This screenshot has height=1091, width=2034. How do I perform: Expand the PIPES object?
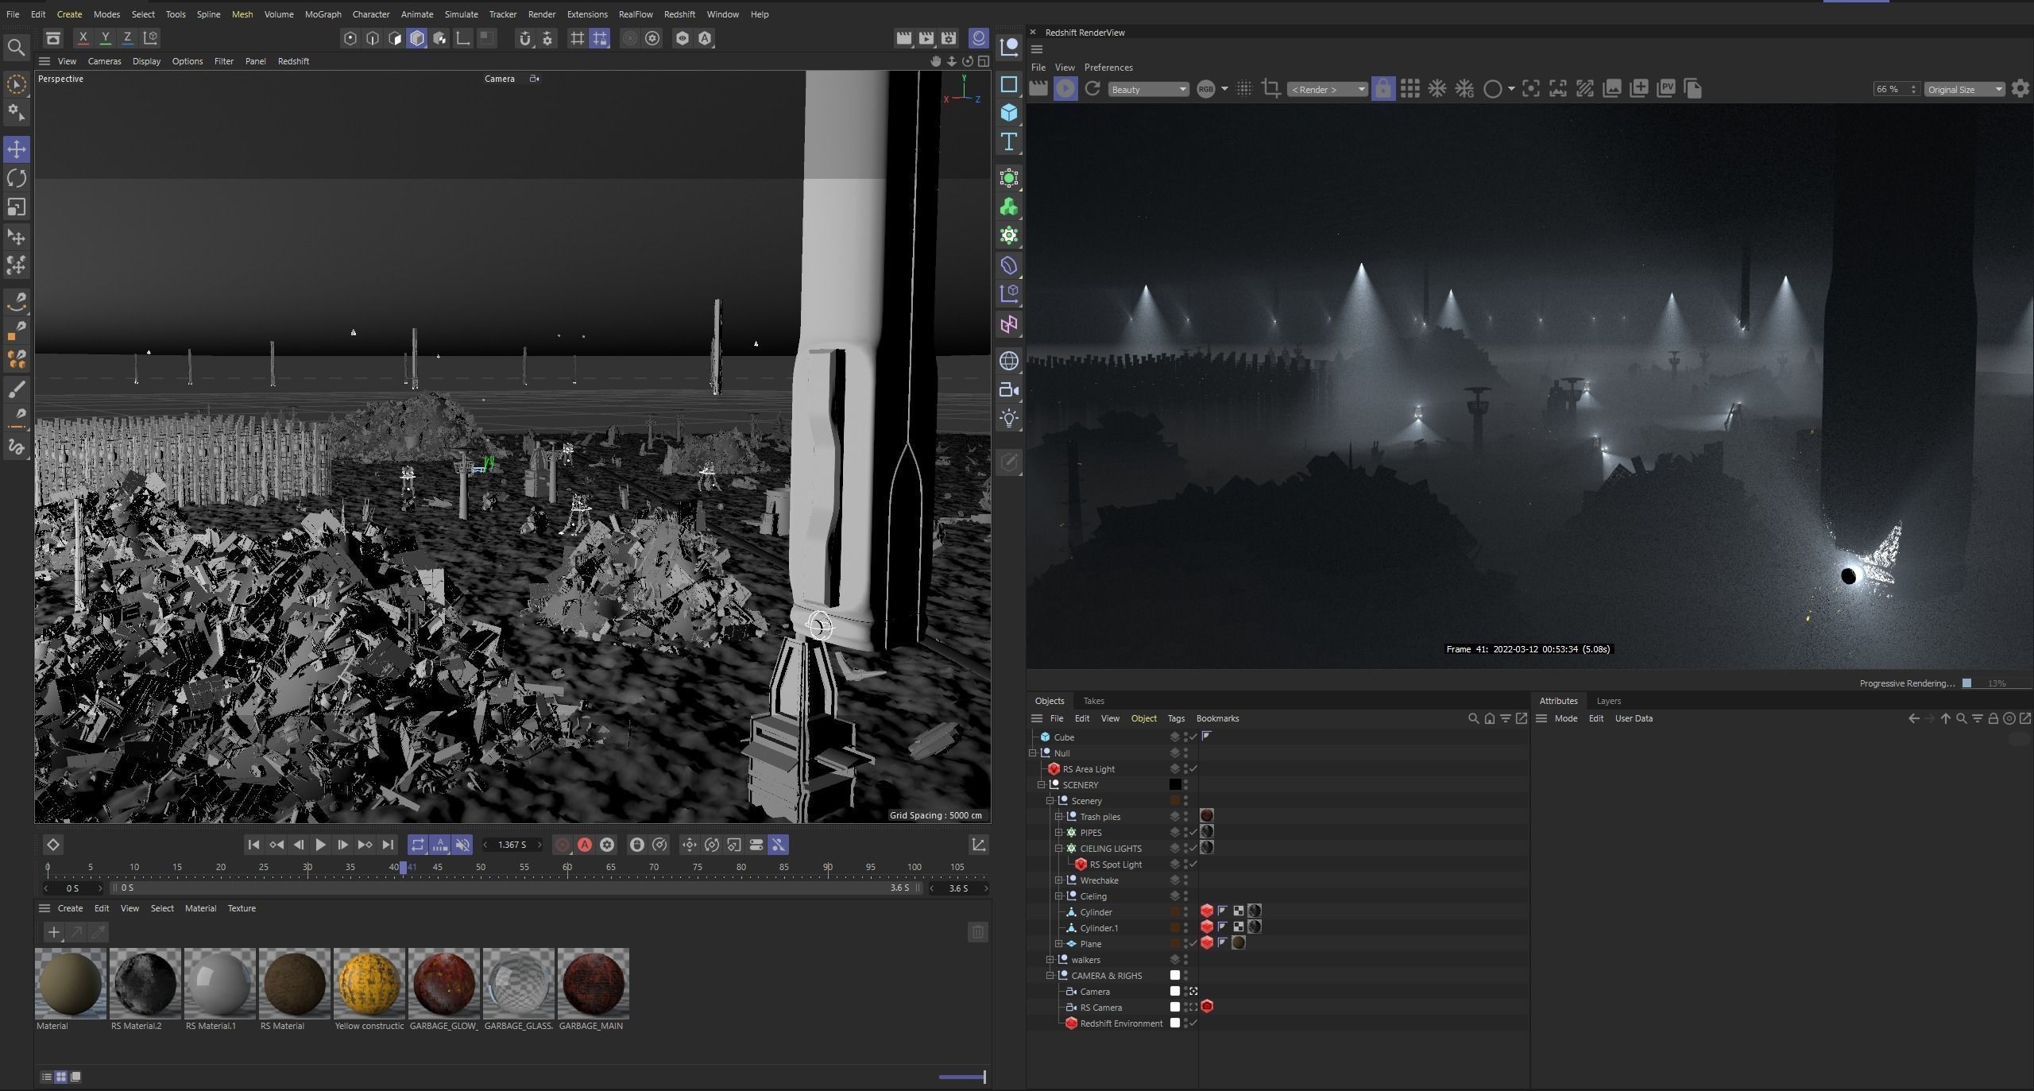click(x=1058, y=833)
